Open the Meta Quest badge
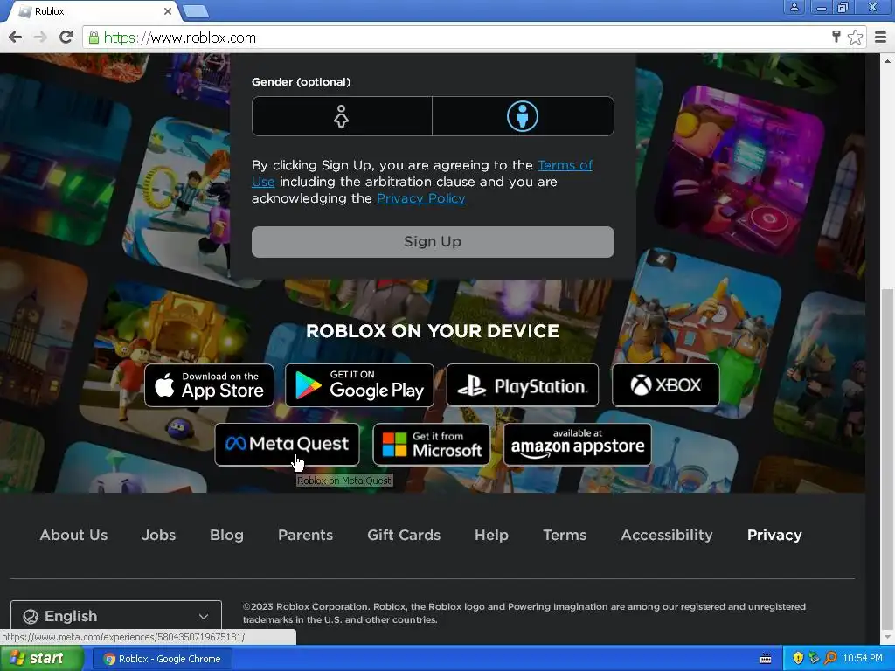 coord(287,445)
